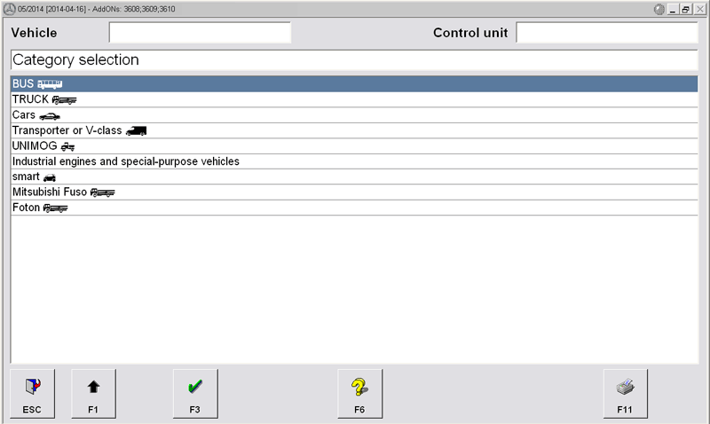Go back with the F1 arrow button

(x=93, y=394)
